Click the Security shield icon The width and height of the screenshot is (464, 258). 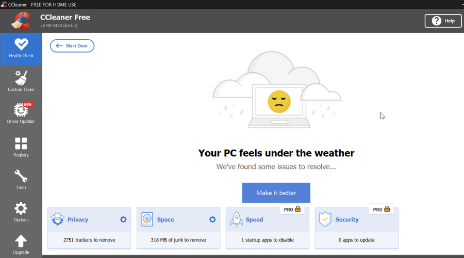coord(325,219)
